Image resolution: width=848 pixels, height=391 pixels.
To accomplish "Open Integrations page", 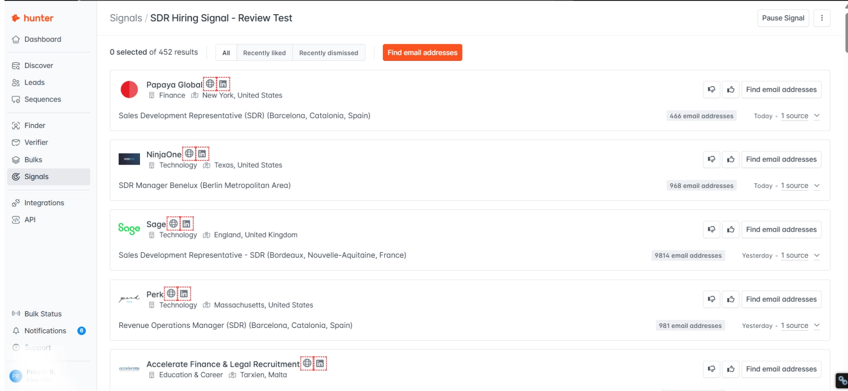I will pyautogui.click(x=49, y=203).
